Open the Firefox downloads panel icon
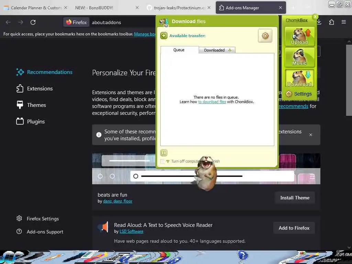The width and height of the screenshot is (352, 264). pyautogui.click(x=319, y=22)
